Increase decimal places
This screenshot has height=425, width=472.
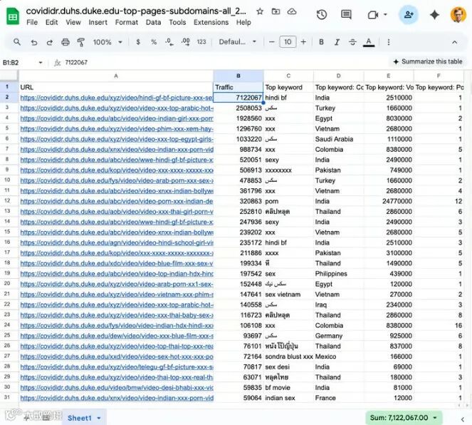tap(185, 42)
